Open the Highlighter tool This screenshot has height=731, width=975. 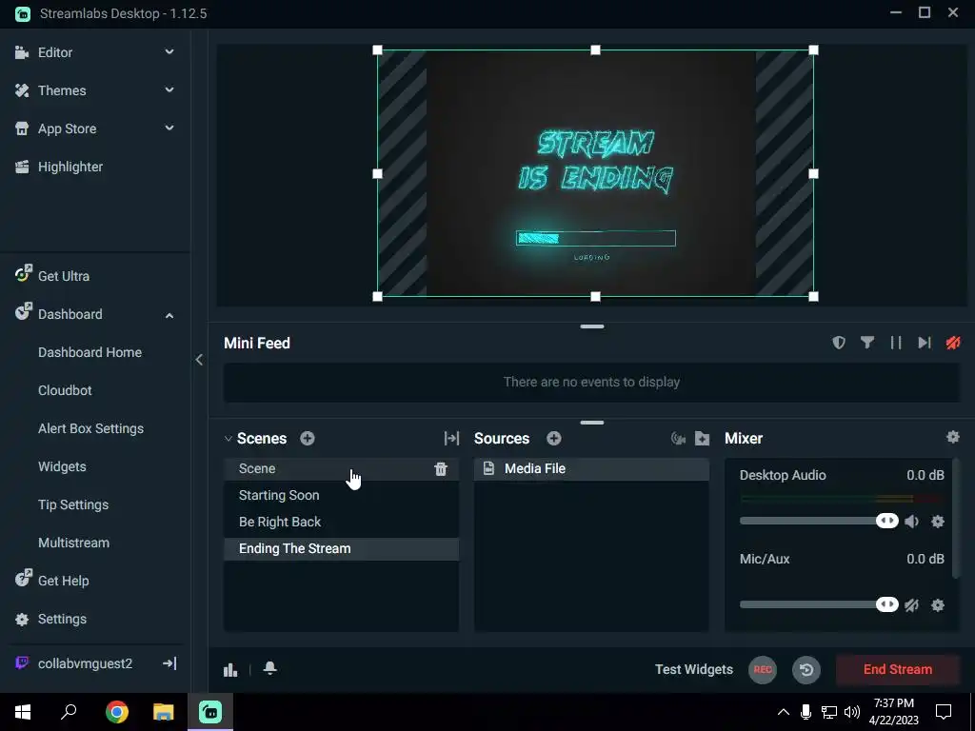click(70, 167)
